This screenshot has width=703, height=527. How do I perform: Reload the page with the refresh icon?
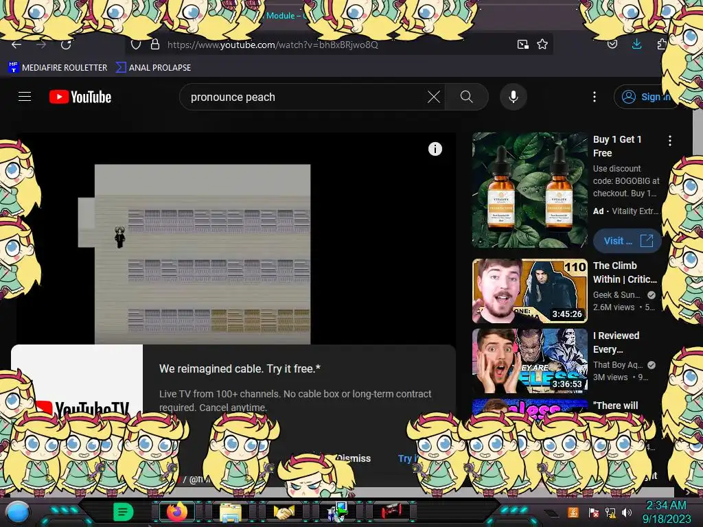(x=66, y=45)
